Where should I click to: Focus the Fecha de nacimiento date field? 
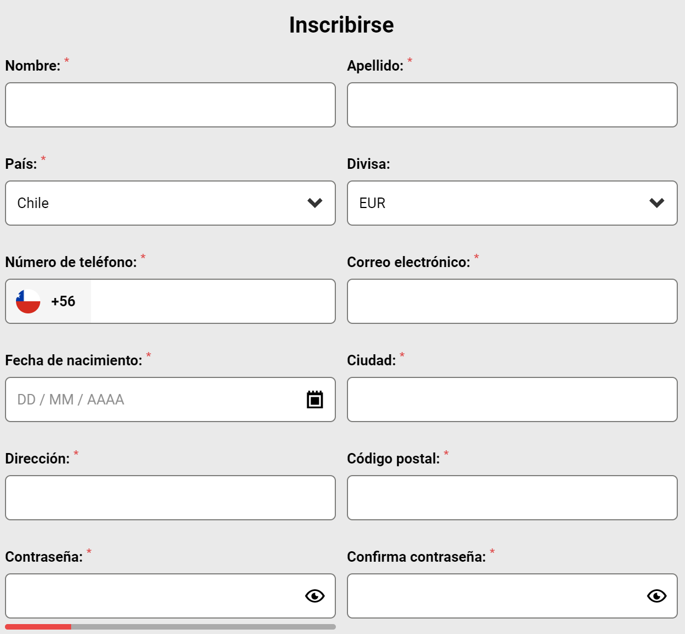click(154, 399)
